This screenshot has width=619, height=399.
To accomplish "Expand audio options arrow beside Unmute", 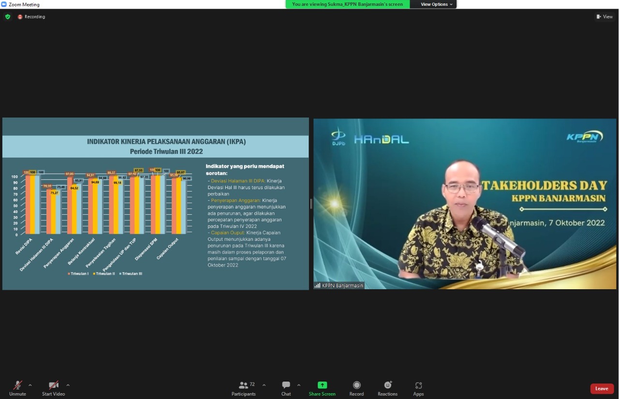I will (x=30, y=385).
